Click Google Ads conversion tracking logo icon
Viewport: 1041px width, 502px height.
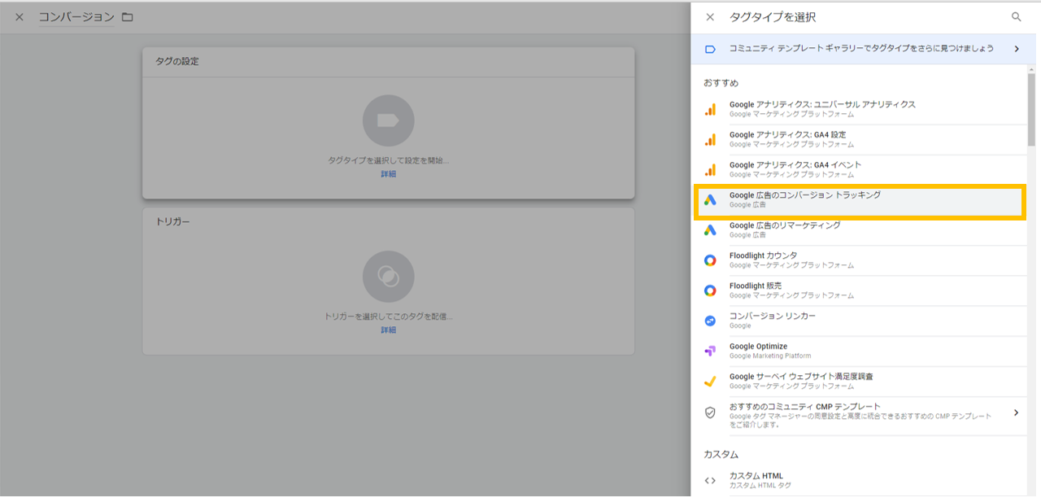coord(710,200)
